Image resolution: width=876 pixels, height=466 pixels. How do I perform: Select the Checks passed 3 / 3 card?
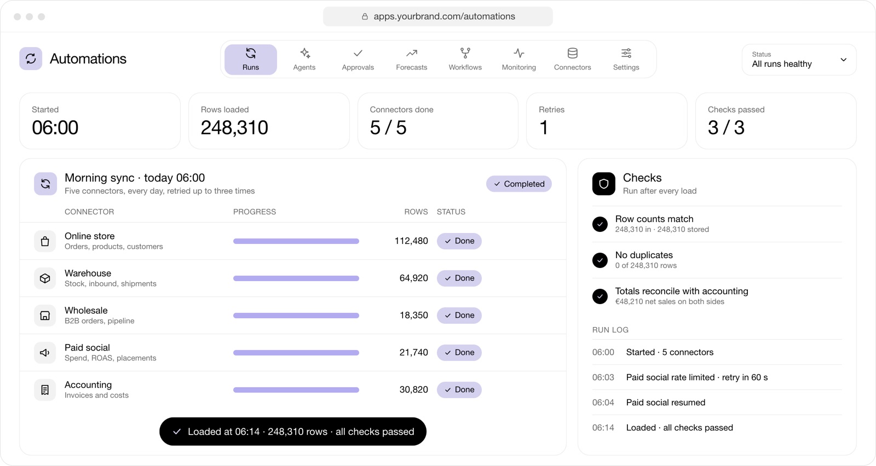[776, 121]
